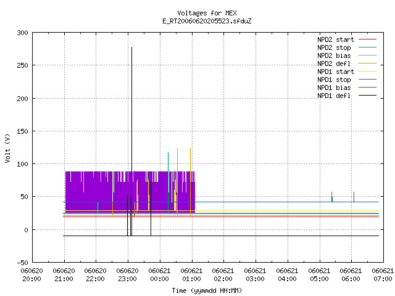Image resolution: width=395 pixels, height=296 pixels.
Task: Click the tallest black spike's peak near 280 V
Action: [x=131, y=47]
